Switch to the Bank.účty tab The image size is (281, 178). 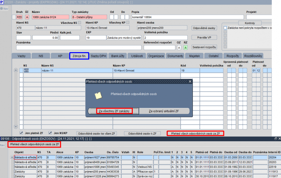coord(118,56)
